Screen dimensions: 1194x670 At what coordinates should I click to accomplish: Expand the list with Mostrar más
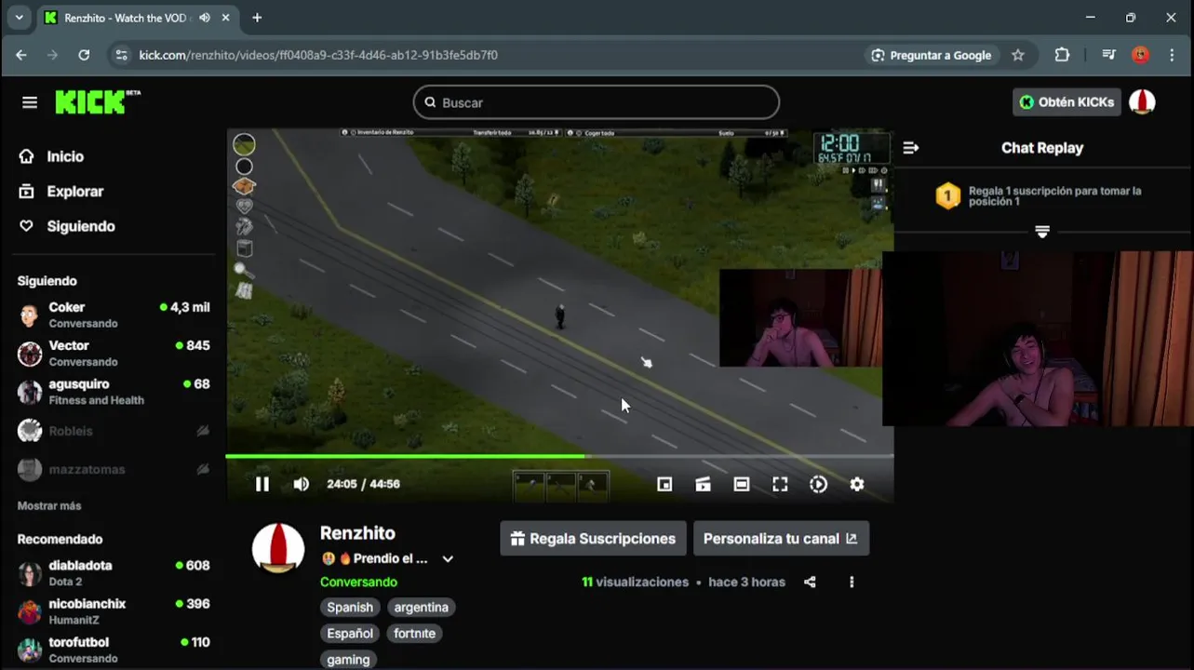[49, 506]
